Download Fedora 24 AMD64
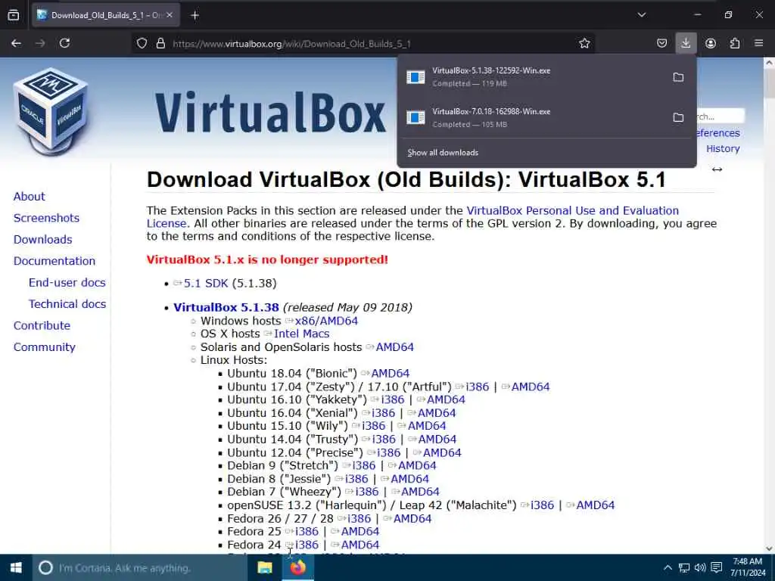The image size is (775, 581). (359, 545)
